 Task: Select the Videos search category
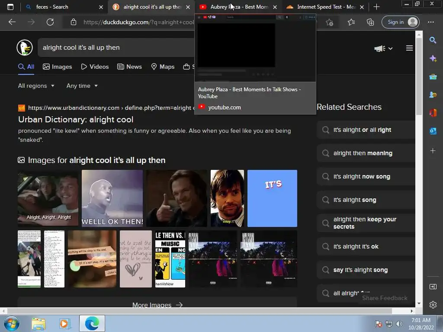click(95, 67)
